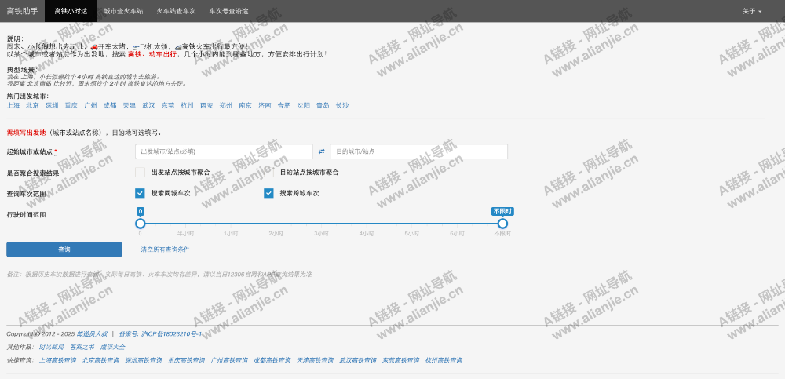Open 东莞高铁查询 quick link
This screenshot has height=379, width=785.
(x=401, y=360)
